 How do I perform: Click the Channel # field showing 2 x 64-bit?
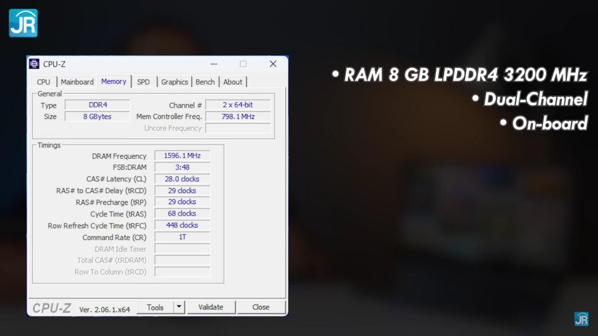tap(238, 105)
